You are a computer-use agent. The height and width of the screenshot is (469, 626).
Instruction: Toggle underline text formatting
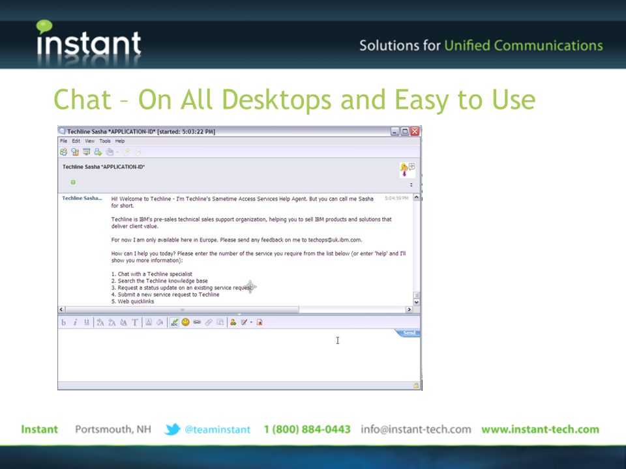coord(87,322)
